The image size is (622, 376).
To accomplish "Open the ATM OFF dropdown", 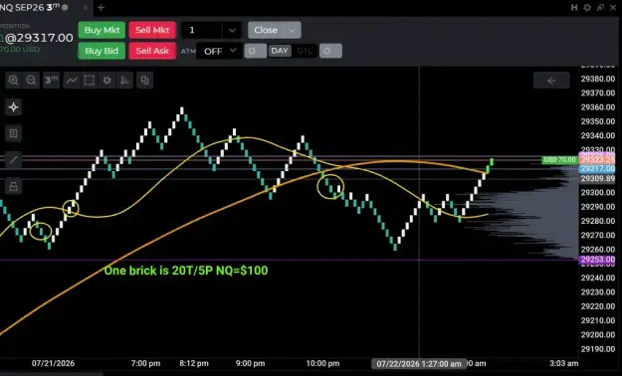I will tap(219, 51).
